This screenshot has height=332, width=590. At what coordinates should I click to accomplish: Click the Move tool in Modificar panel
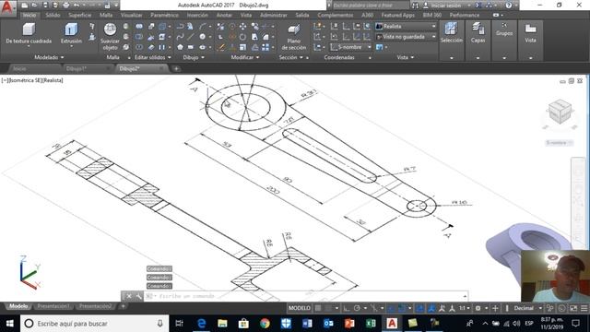coord(243,27)
